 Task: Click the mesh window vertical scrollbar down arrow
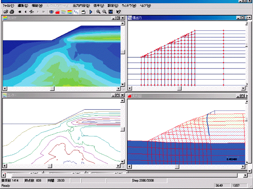tap(247, 83)
